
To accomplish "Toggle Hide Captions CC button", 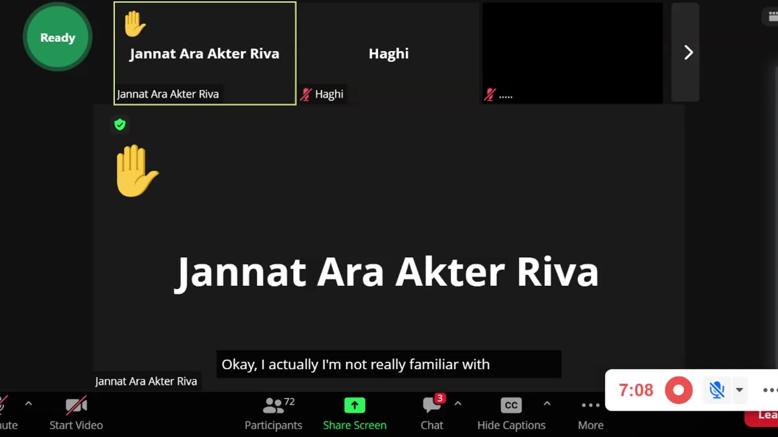I will pos(511,413).
